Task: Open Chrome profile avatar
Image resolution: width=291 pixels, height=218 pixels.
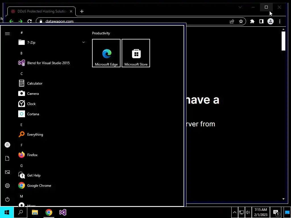Action: click(x=271, y=22)
